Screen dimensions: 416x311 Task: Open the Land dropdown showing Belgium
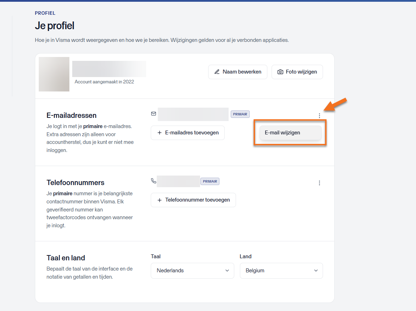point(281,271)
